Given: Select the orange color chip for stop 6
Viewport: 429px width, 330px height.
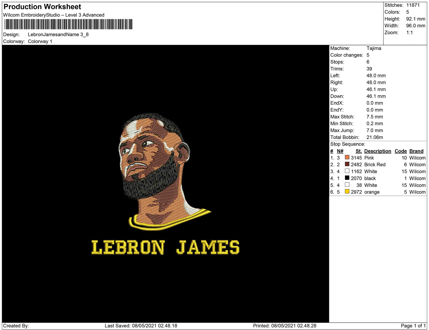Looking at the screenshot, I should 347,192.
